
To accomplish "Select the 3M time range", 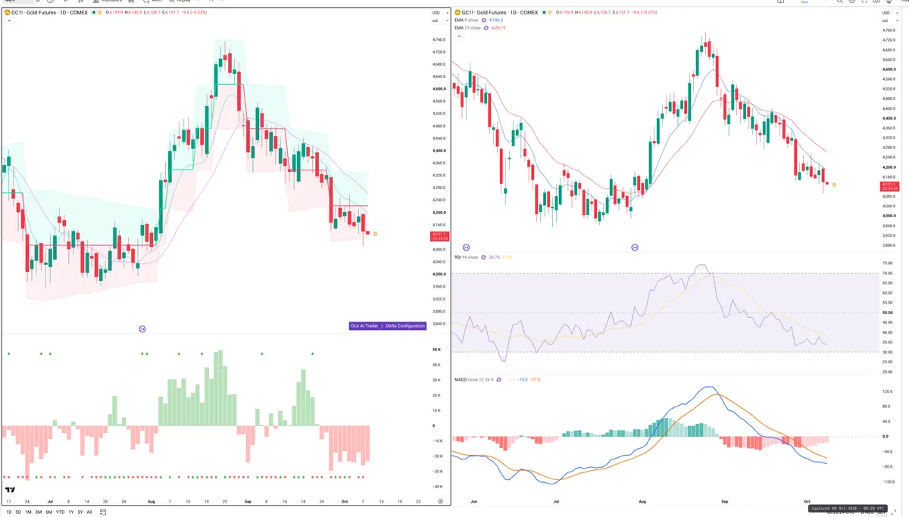I will coord(39,512).
